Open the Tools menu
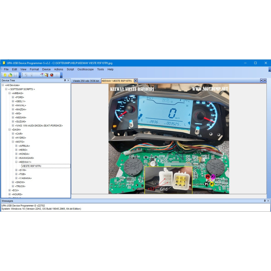 (x=101, y=69)
